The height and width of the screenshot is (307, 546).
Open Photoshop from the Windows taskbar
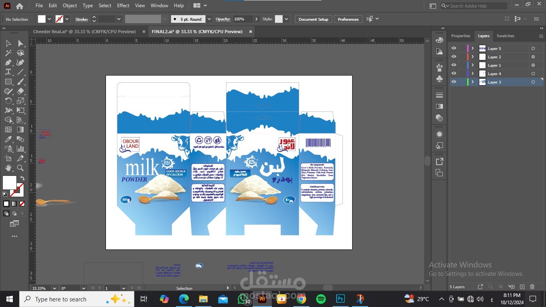point(341,299)
